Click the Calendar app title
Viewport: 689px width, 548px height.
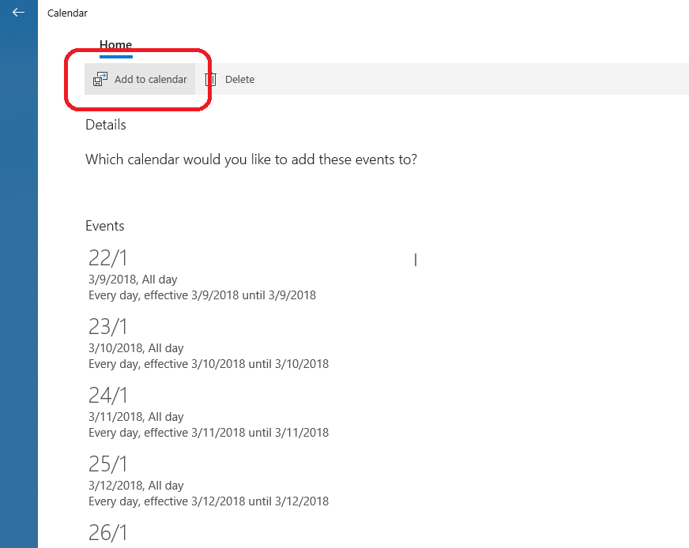click(67, 13)
